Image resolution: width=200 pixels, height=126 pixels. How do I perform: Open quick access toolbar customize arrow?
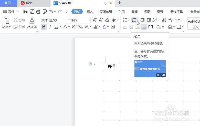click(66, 12)
